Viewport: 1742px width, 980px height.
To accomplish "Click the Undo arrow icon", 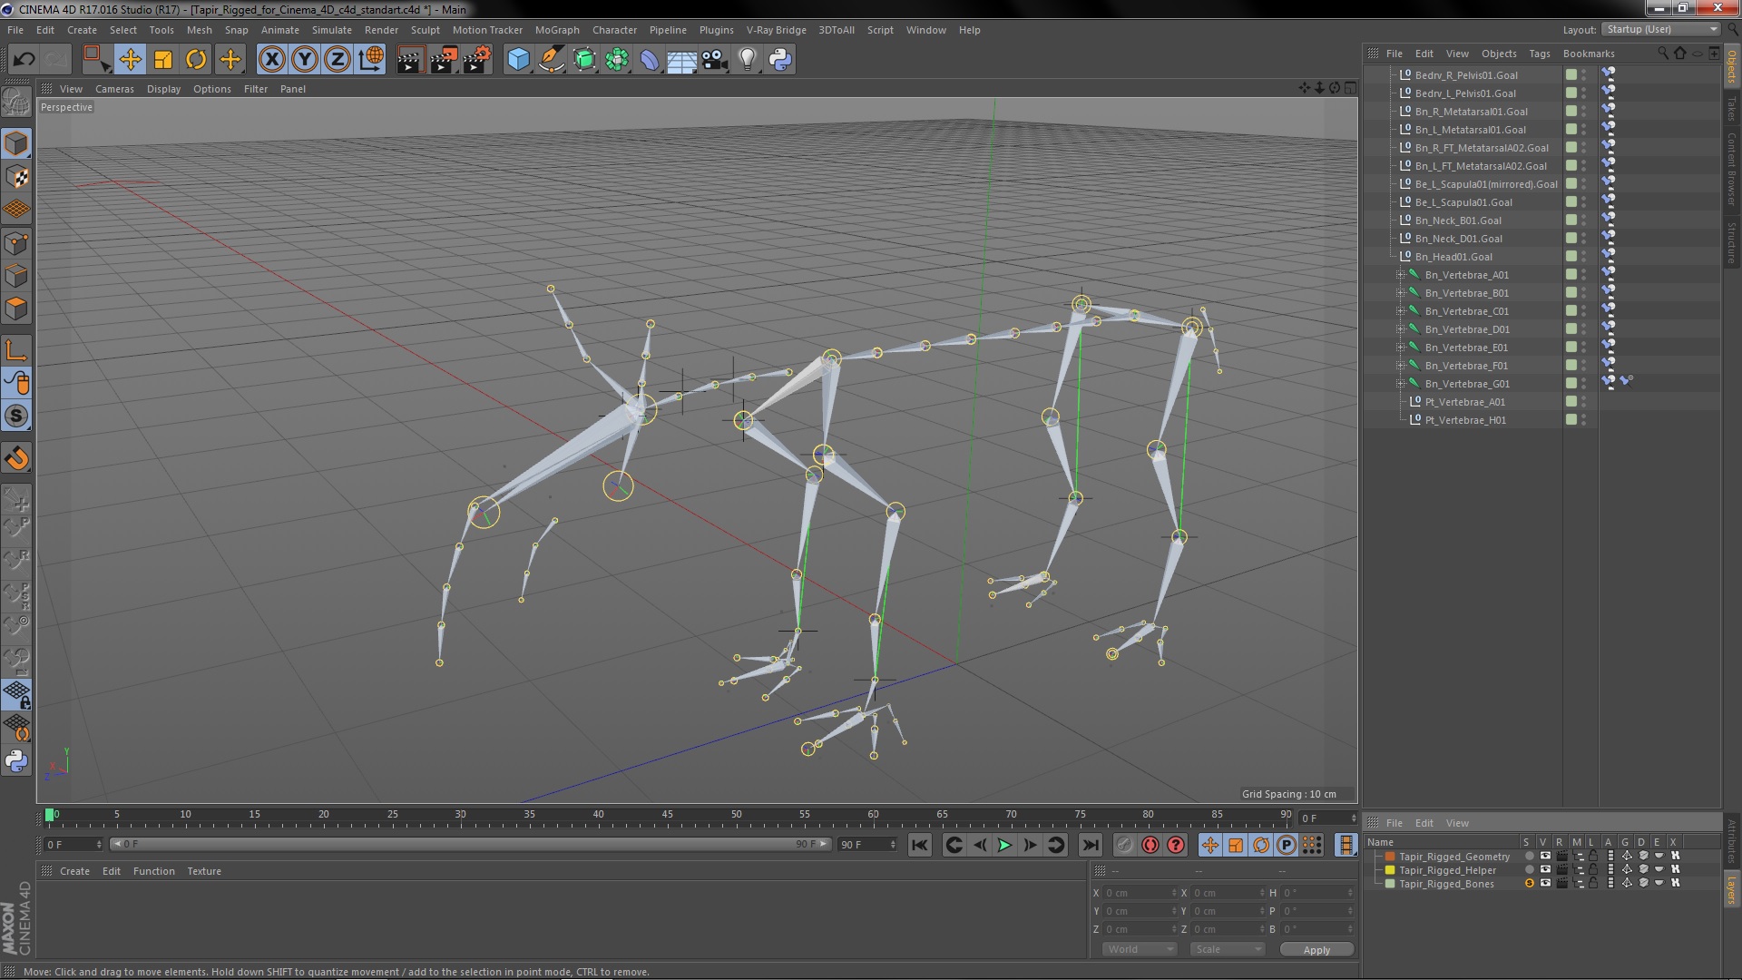I will coord(24,60).
